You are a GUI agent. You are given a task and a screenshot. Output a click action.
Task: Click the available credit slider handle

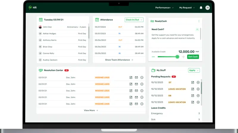178,57
